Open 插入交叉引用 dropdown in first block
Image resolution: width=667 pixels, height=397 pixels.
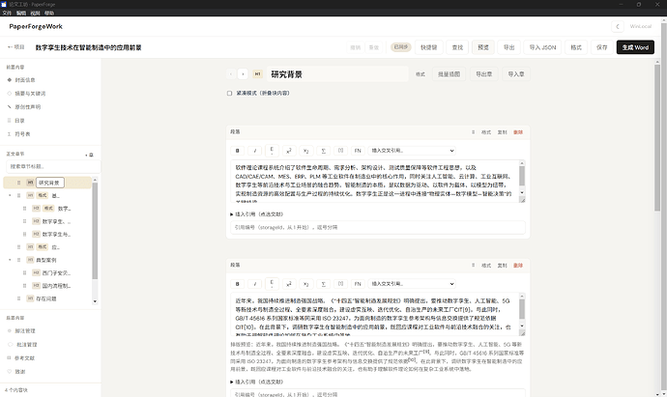pos(412,151)
